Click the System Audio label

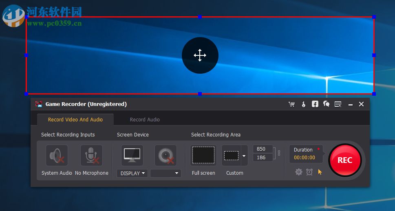pos(57,173)
